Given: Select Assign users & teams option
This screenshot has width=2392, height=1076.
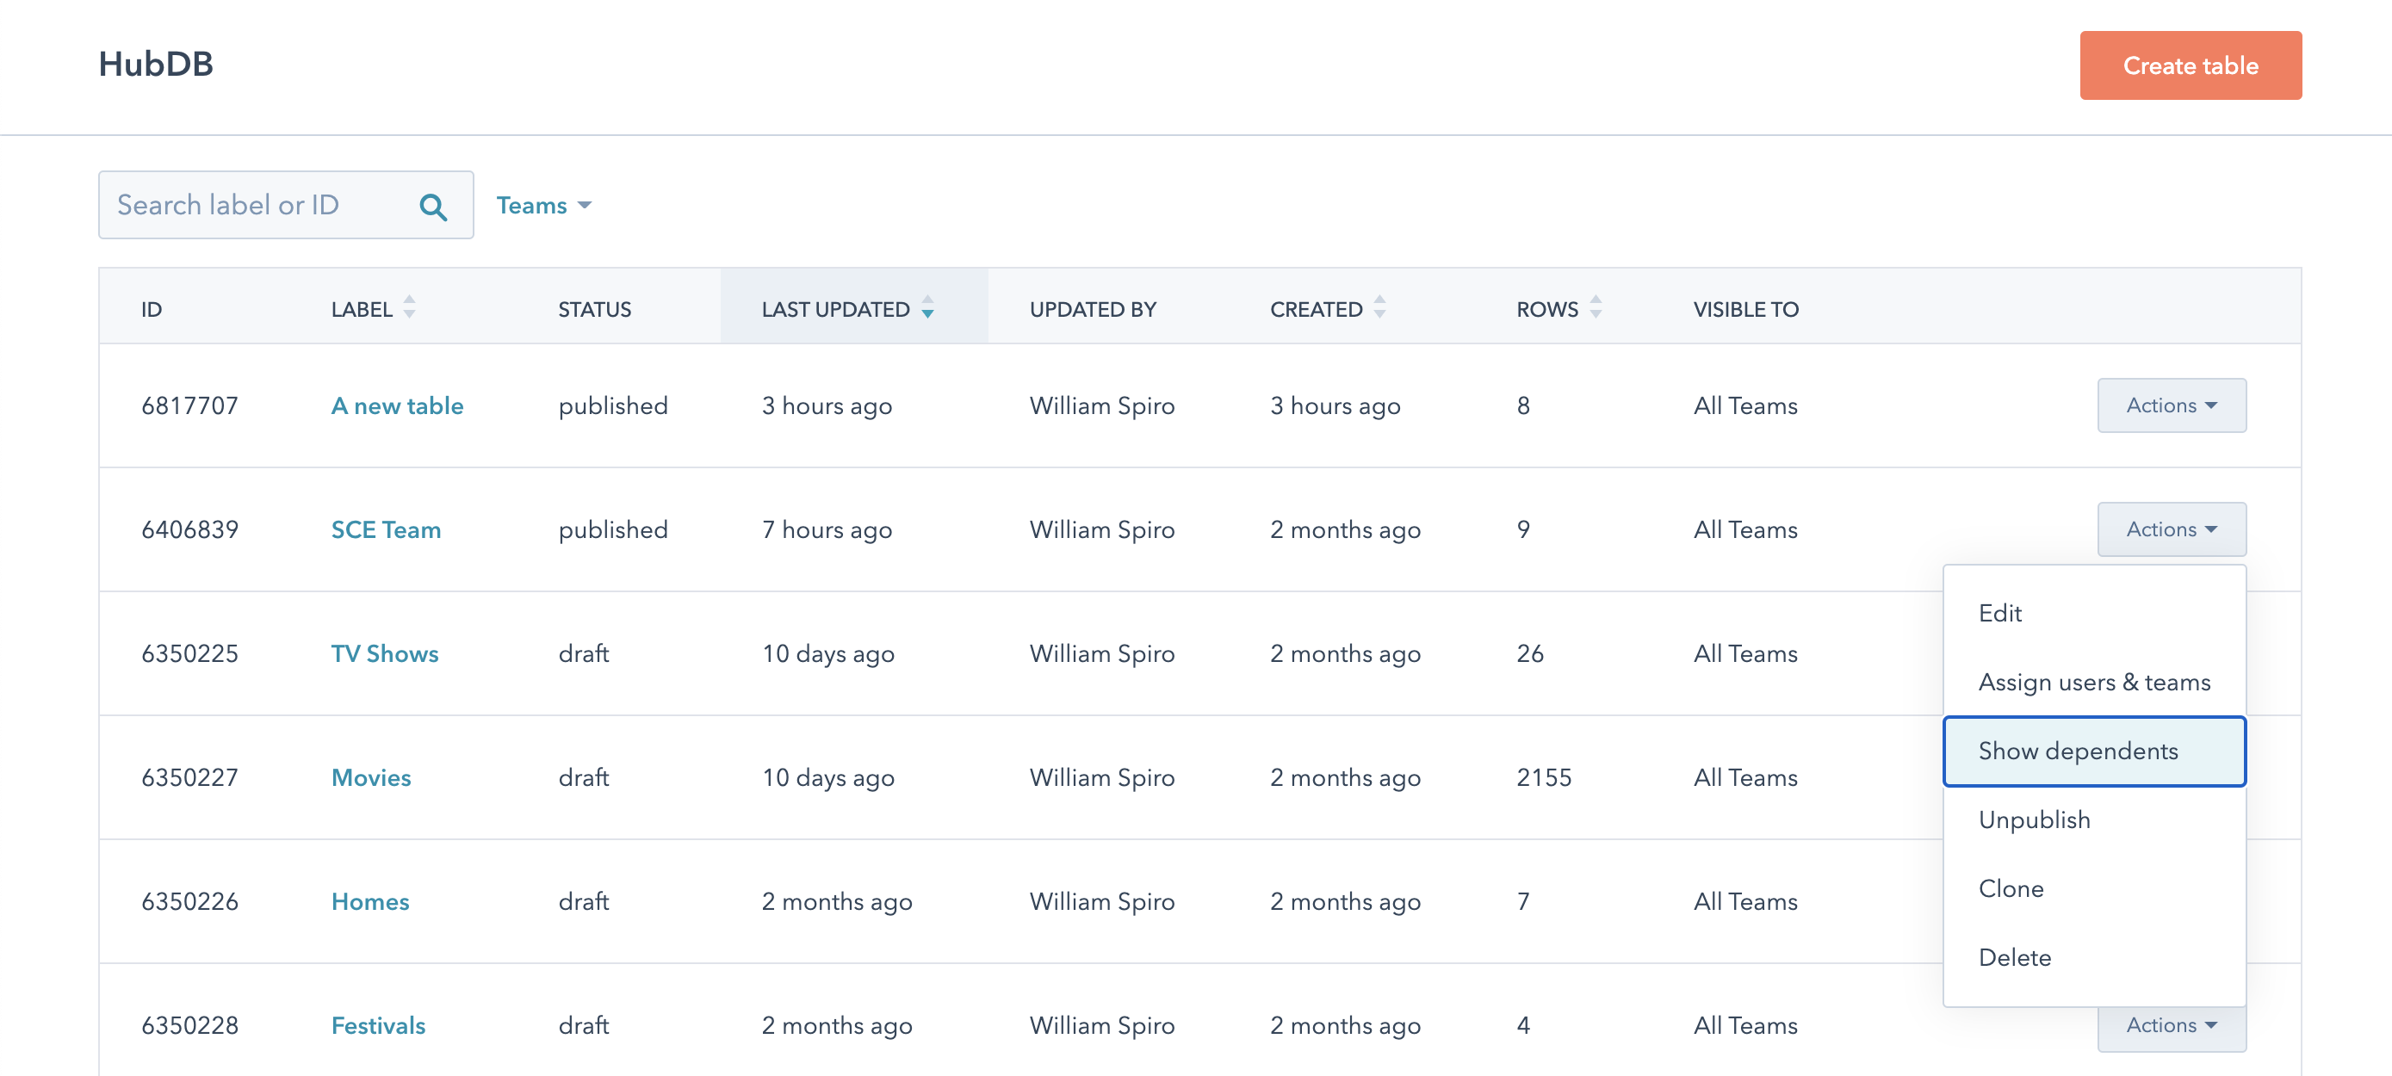Looking at the screenshot, I should 2095,682.
